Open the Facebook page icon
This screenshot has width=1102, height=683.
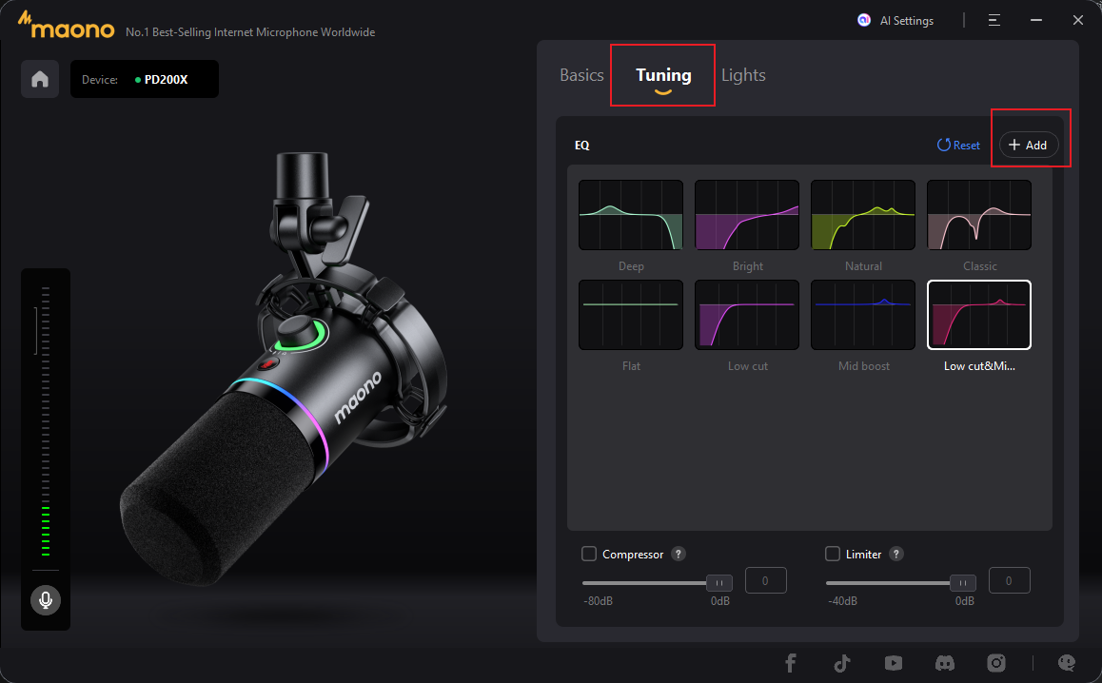point(791,663)
